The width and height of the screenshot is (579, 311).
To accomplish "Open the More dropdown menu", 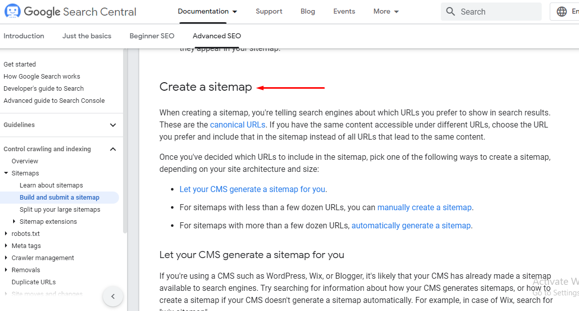I will (386, 12).
